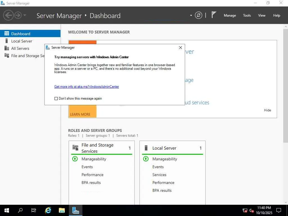Click the Local Server icon in the sidebar
The width and height of the screenshot is (288, 216).
[x=7, y=41]
